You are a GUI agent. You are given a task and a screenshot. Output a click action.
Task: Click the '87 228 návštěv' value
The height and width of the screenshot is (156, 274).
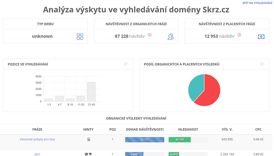point(130,36)
